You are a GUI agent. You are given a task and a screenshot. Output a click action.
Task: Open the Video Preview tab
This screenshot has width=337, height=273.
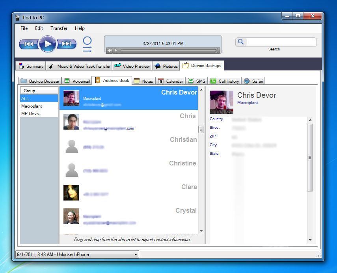click(132, 66)
